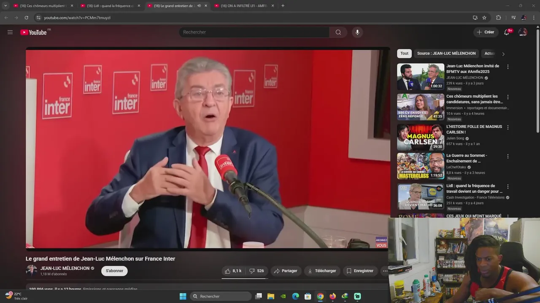The height and width of the screenshot is (303, 540).
Task: Open options for Lidl video
Action: point(508,186)
